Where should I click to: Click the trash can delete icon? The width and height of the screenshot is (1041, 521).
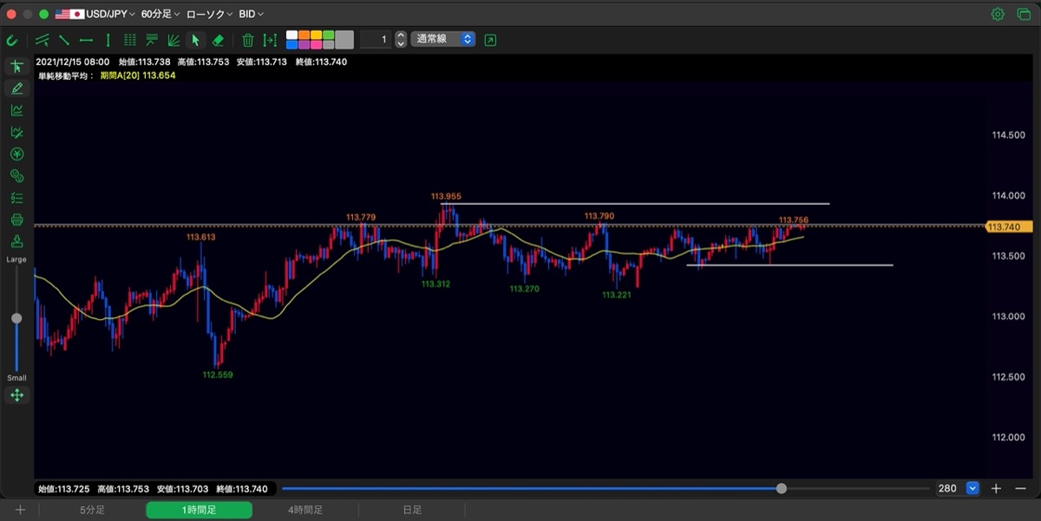point(248,40)
